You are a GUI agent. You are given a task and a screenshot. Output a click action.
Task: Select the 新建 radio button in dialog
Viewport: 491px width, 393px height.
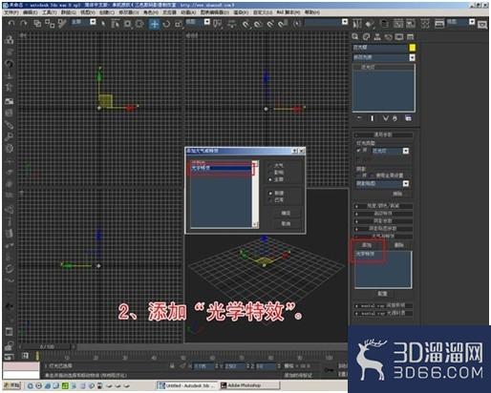click(270, 193)
